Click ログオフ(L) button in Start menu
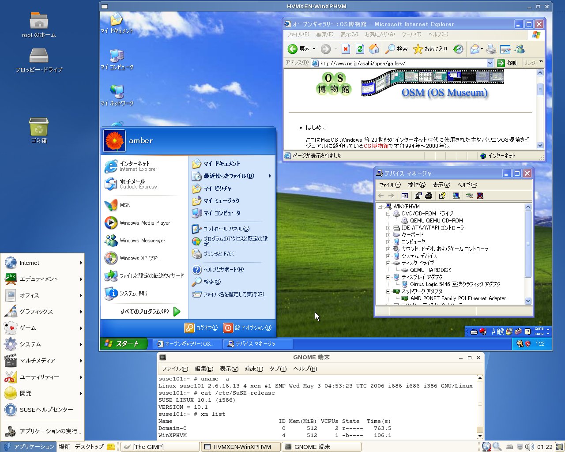This screenshot has height=452, width=565. click(201, 328)
